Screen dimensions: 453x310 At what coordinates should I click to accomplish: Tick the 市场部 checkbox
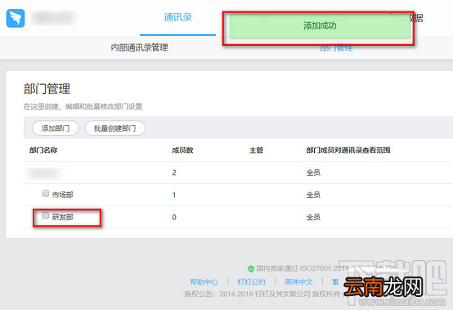click(46, 193)
